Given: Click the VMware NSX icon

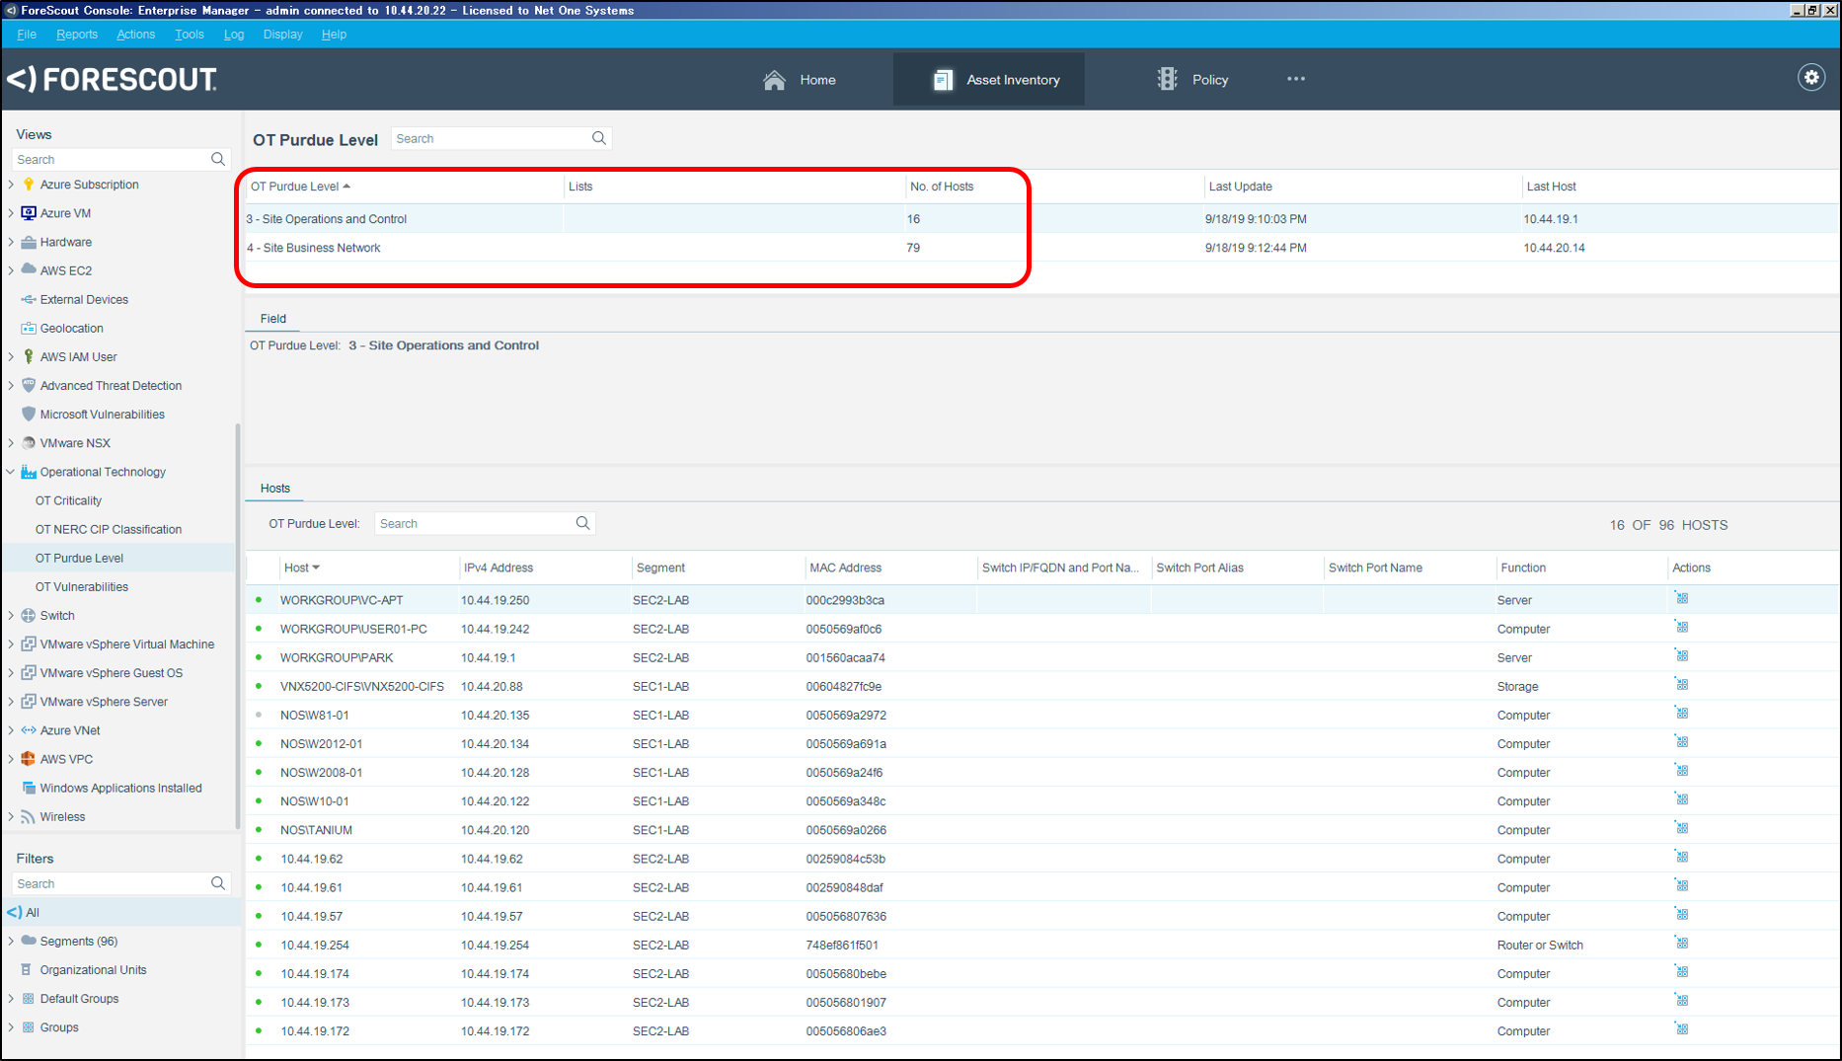Looking at the screenshot, I should pyautogui.click(x=29, y=443).
